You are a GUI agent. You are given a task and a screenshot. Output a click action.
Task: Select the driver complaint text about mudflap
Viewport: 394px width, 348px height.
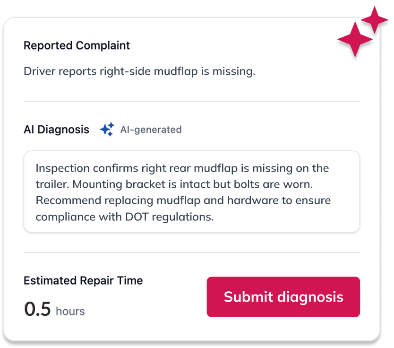click(x=139, y=71)
